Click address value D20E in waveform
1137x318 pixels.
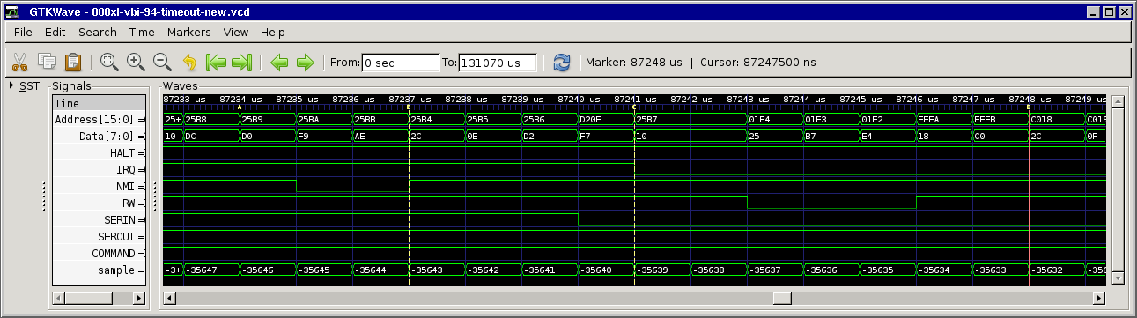(x=592, y=119)
